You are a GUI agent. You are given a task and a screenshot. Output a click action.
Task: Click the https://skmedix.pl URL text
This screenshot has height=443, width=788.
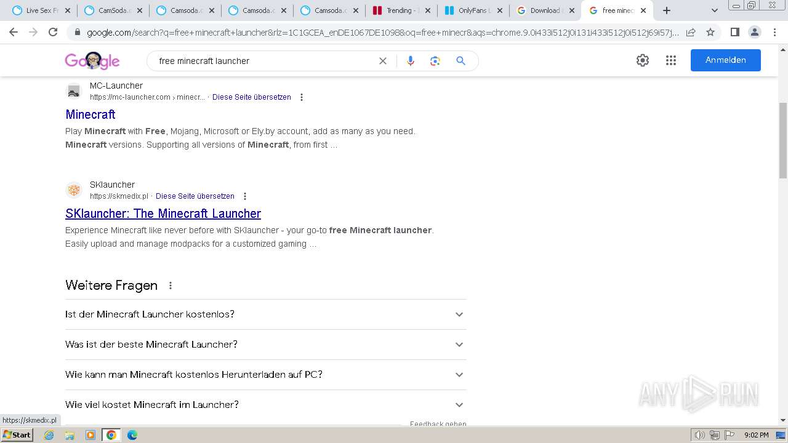point(119,196)
